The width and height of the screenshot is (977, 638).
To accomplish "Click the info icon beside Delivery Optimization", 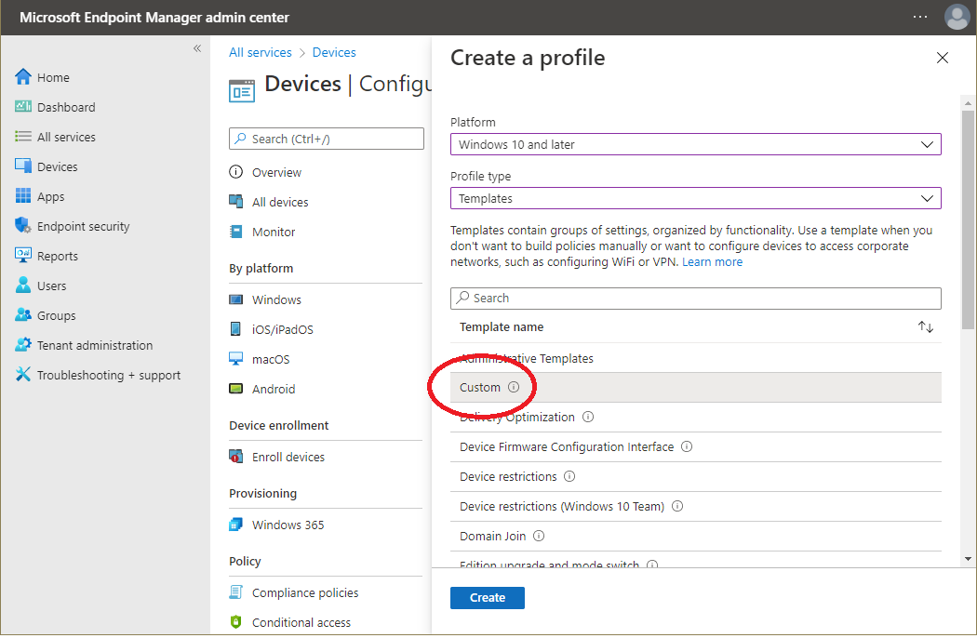I will 587,417.
